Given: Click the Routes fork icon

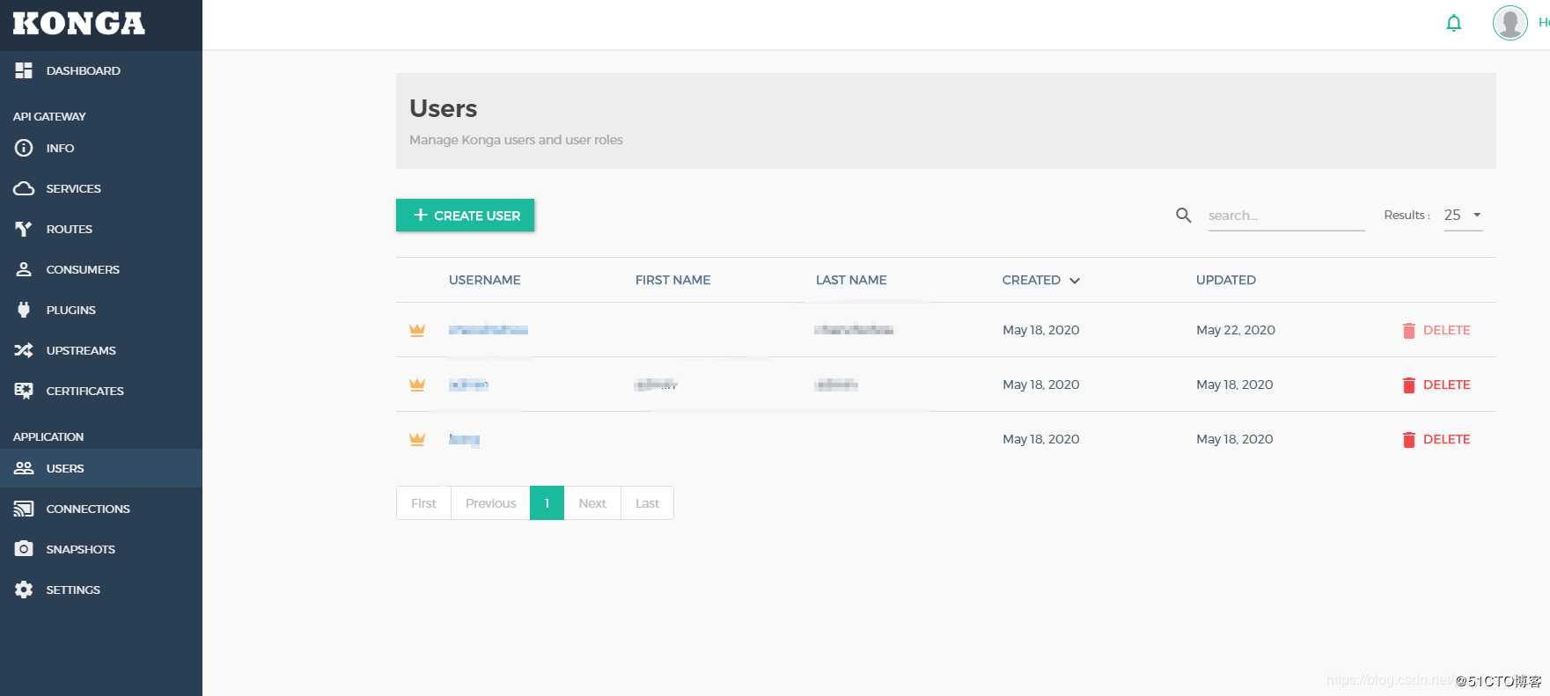Looking at the screenshot, I should [x=24, y=229].
